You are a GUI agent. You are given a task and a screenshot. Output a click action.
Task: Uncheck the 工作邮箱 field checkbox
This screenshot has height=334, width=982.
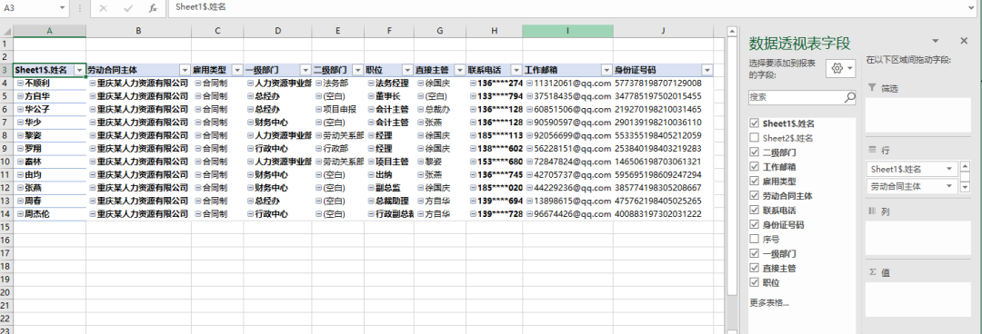pos(754,167)
